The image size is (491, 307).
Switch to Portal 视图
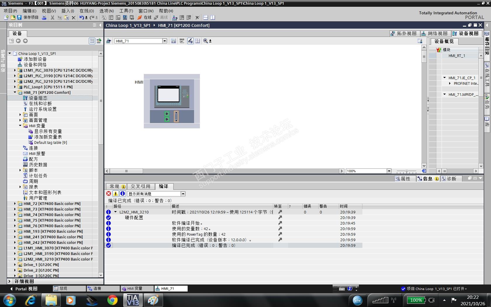click(x=24, y=289)
